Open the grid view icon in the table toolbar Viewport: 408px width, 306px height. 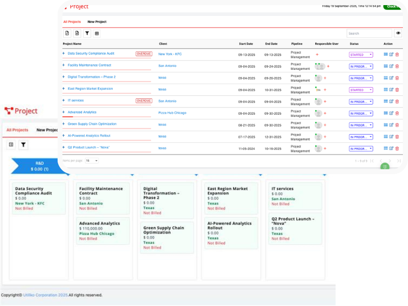tap(97, 33)
